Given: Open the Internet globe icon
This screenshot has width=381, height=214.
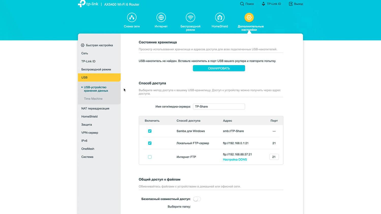Looking at the screenshot, I should coord(161,17).
